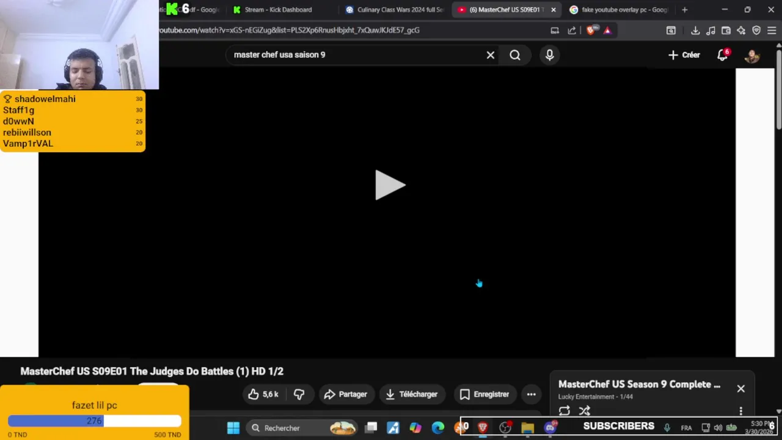The width and height of the screenshot is (782, 440).
Task: Clear the YouTube search box text
Action: click(490, 55)
